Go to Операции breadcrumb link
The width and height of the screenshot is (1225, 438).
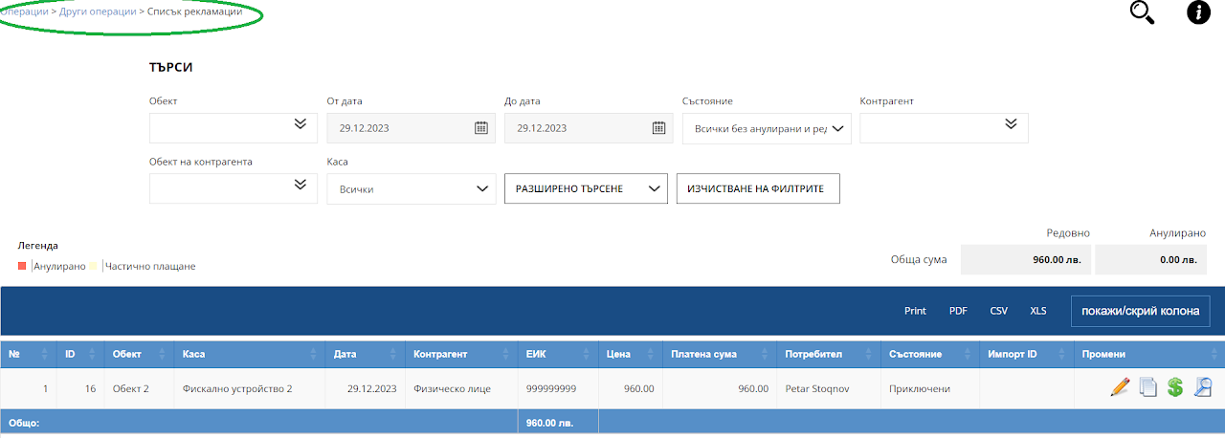click(24, 11)
